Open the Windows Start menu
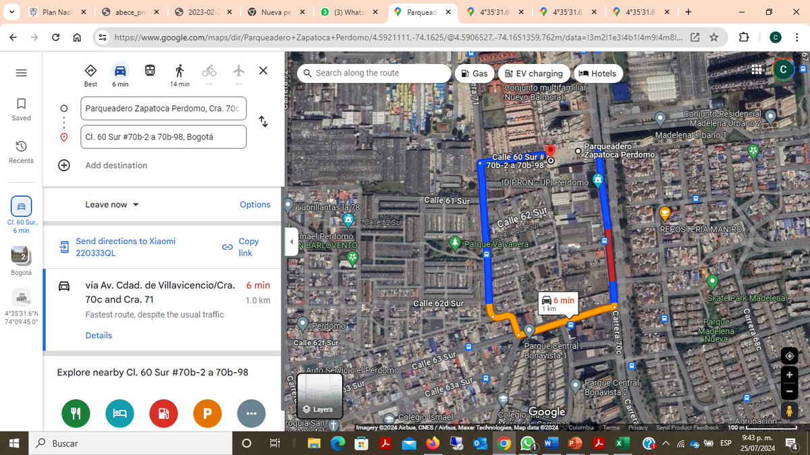 [14, 443]
